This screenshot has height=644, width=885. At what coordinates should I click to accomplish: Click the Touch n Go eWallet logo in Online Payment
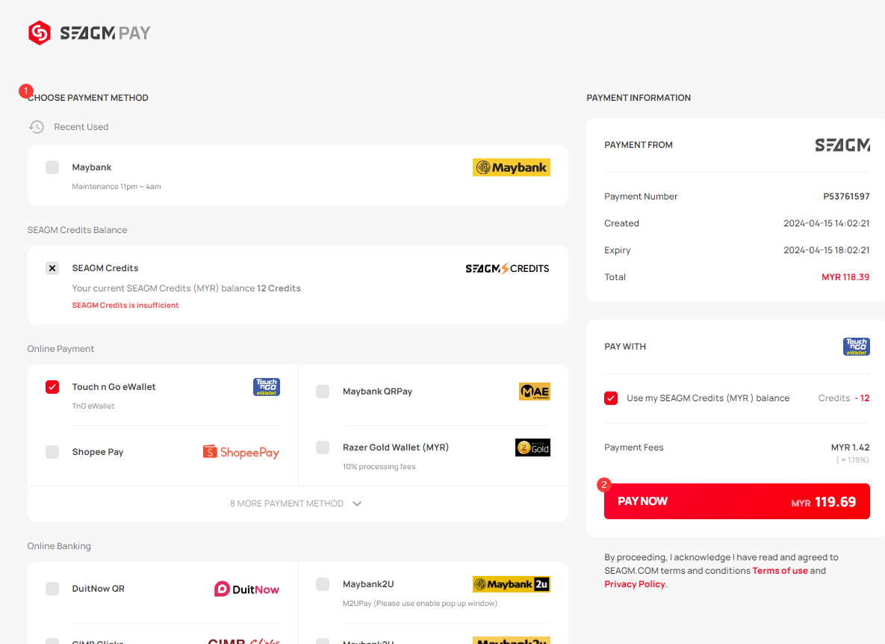click(x=267, y=387)
